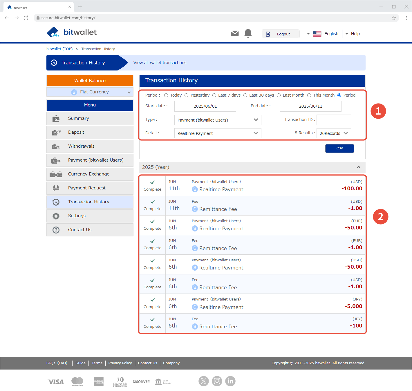
Task: Click the bitwallet logo in header
Action: [72, 32]
